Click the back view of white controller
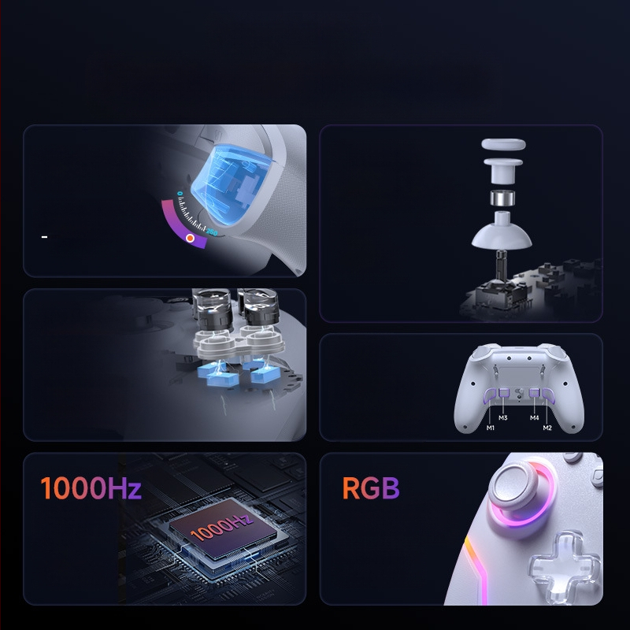 click(519, 387)
